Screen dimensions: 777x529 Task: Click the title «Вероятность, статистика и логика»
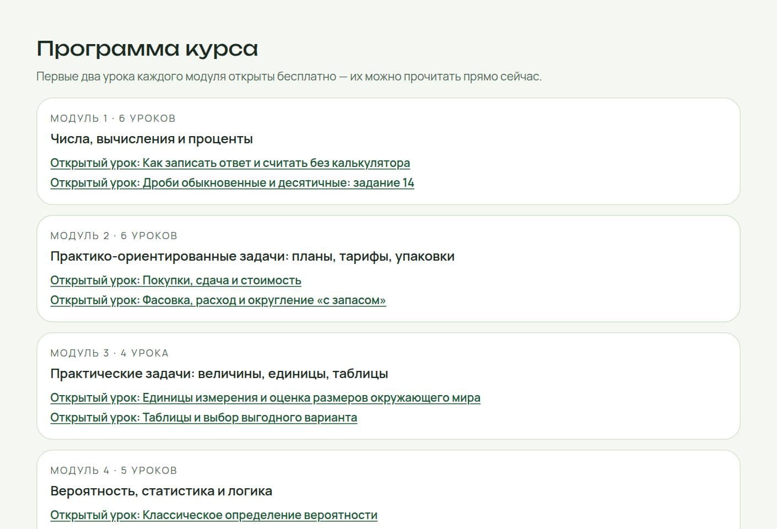click(161, 491)
